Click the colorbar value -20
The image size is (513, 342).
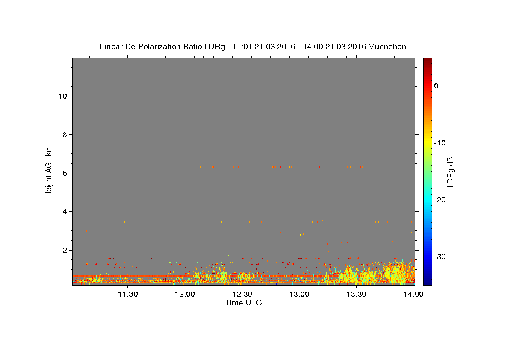click(x=440, y=200)
